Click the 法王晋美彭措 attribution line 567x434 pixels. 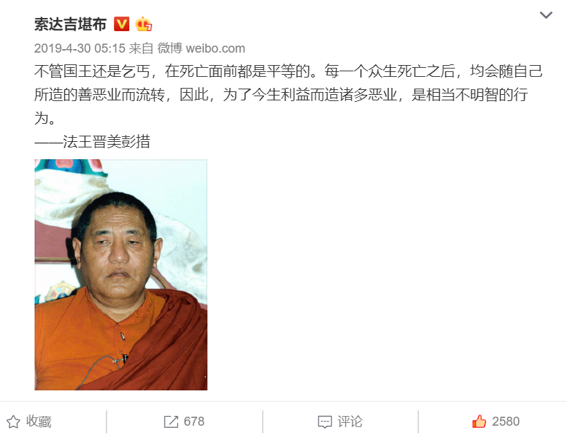point(92,141)
